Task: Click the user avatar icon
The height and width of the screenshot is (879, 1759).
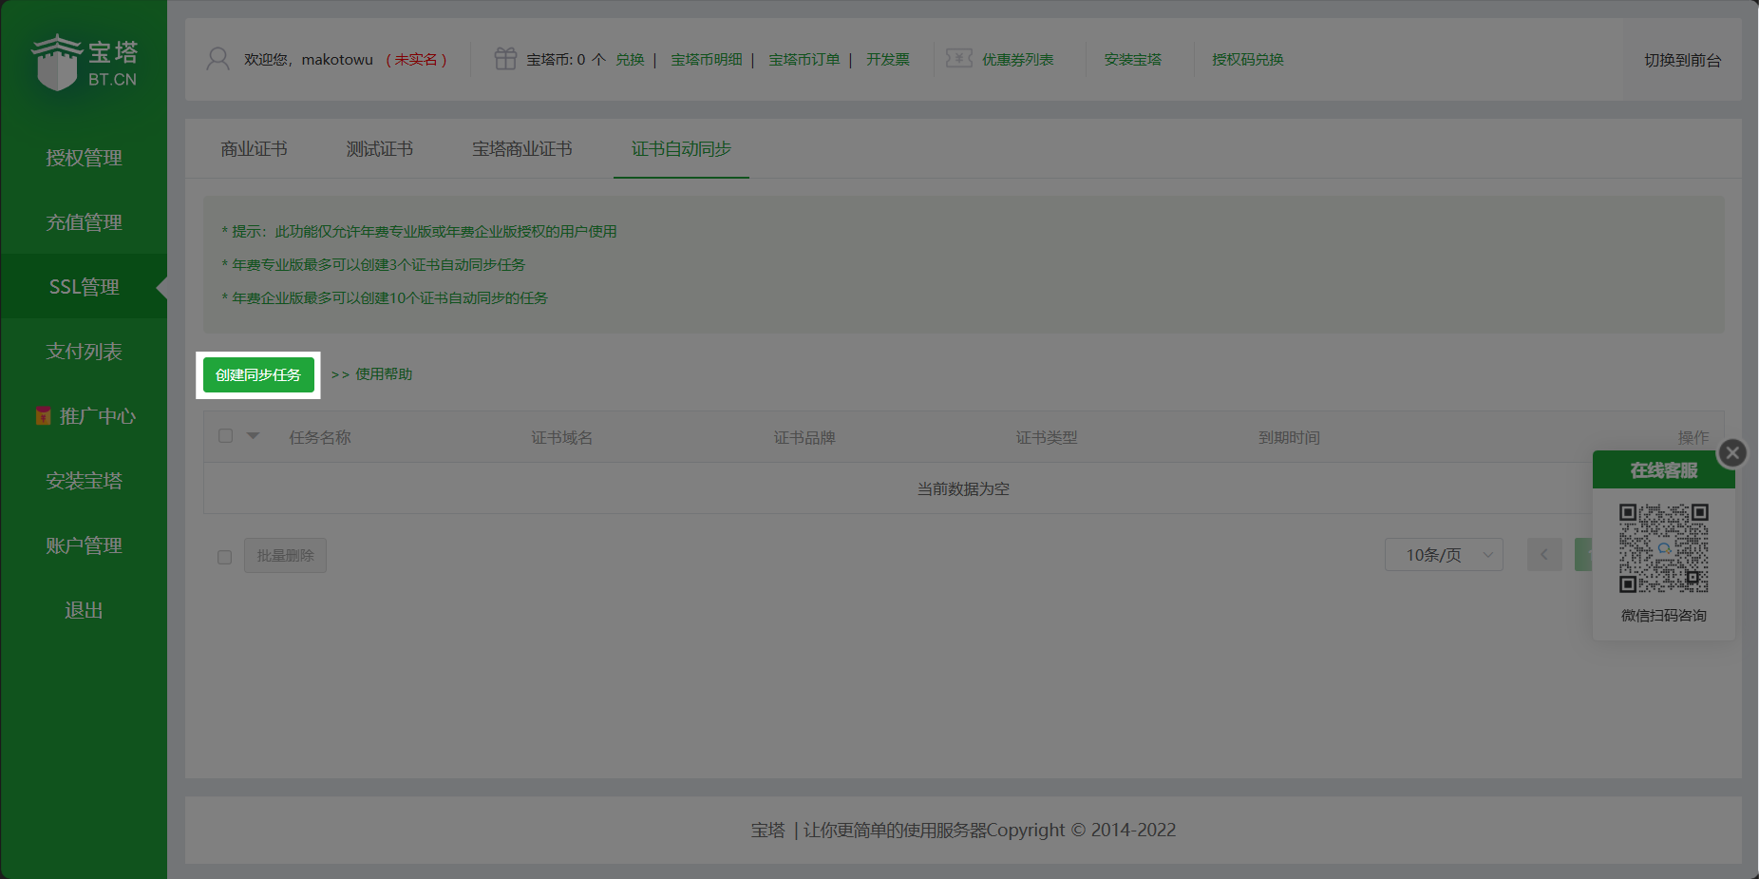Action: [x=218, y=59]
